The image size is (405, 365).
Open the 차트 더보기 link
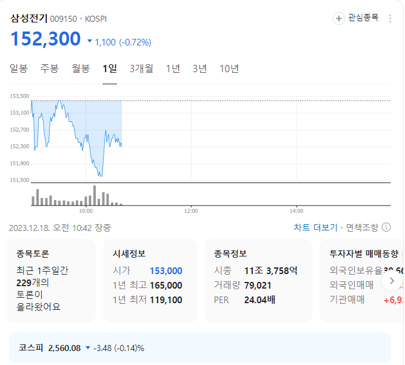point(315,227)
